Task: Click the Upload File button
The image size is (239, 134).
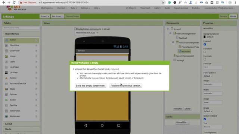Action: (182, 122)
